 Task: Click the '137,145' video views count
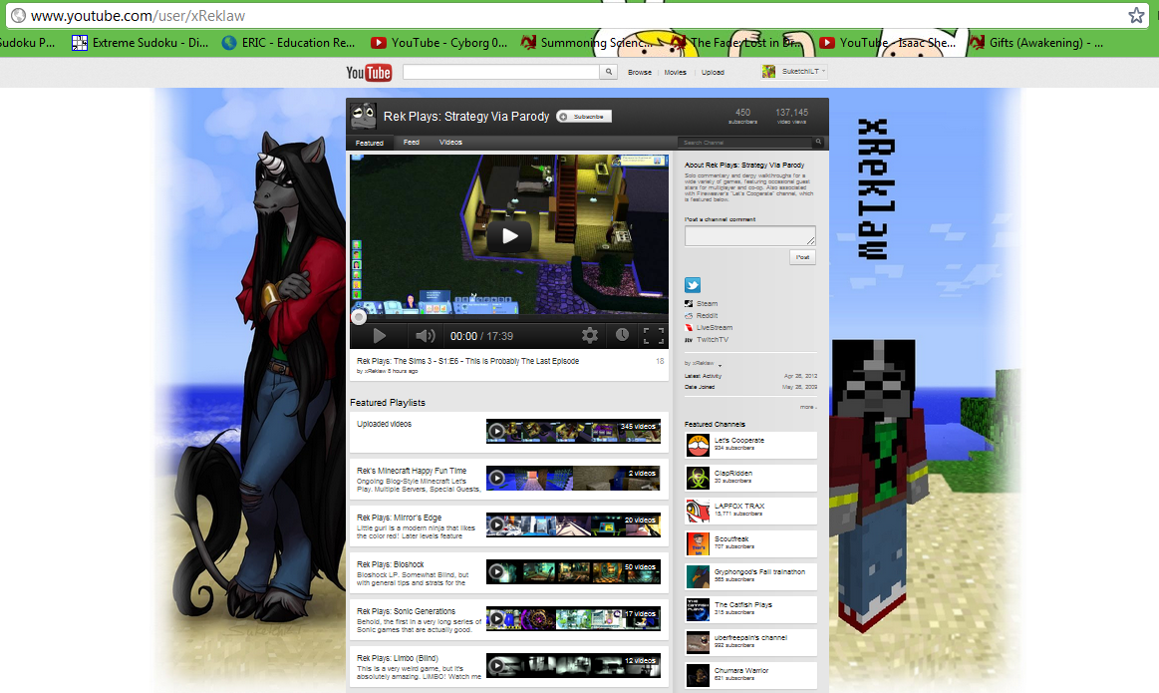pos(791,113)
